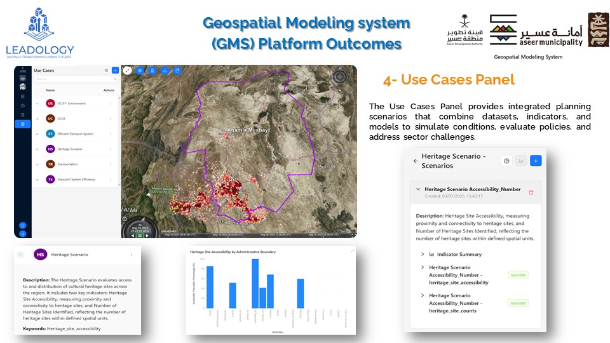Collapse the Heritage Scenario Accessibility_Number card
Image resolution: width=610 pixels, height=343 pixels.
tap(417, 189)
